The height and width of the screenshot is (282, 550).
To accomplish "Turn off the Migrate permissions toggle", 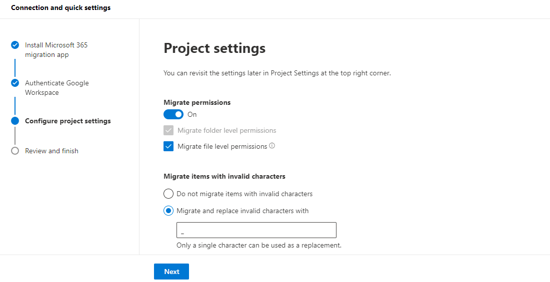I will [x=173, y=114].
